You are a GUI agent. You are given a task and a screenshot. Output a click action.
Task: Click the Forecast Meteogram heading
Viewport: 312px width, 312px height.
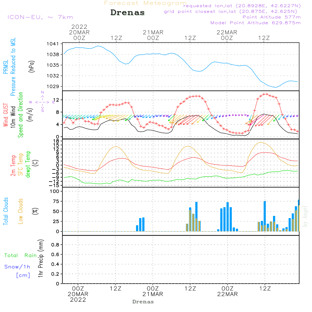(x=145, y=3)
